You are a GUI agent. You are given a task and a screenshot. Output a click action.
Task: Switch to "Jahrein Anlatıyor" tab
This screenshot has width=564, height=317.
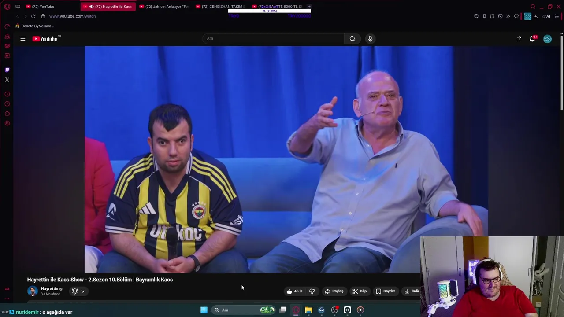tap(164, 7)
